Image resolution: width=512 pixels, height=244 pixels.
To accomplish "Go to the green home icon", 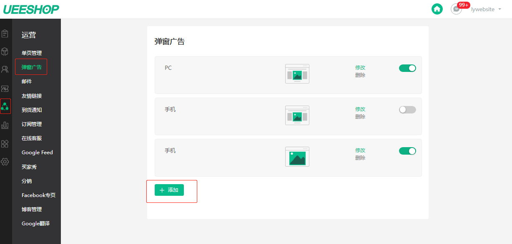I will point(437,9).
